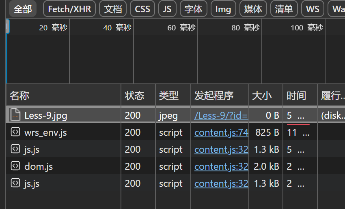Show only CSS requests
The width and height of the screenshot is (345, 209).
(142, 9)
